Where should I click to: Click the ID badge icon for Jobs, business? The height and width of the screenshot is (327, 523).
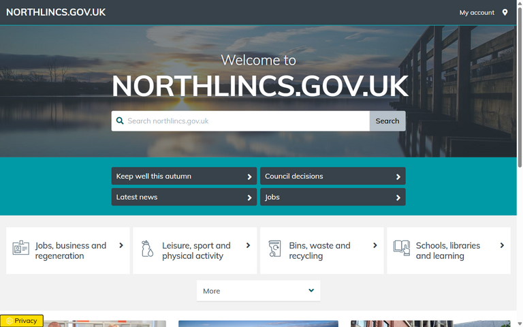(20, 249)
